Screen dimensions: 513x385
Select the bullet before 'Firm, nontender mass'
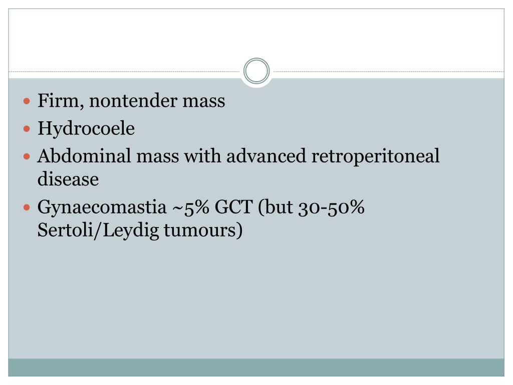pos(27,101)
